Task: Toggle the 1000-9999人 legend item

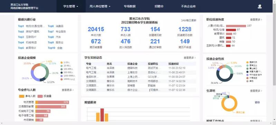Action: point(68,76)
